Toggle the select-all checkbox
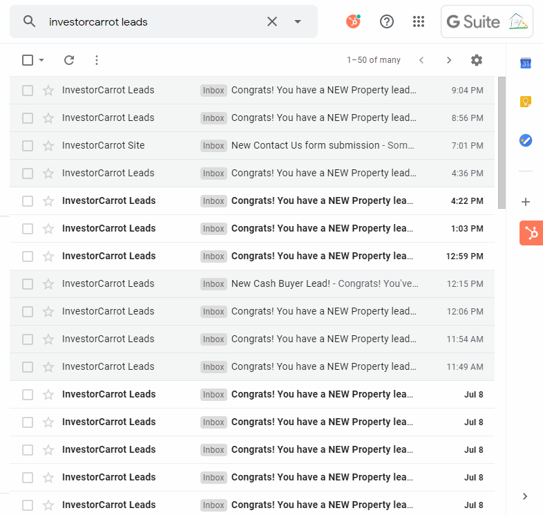 coord(28,60)
